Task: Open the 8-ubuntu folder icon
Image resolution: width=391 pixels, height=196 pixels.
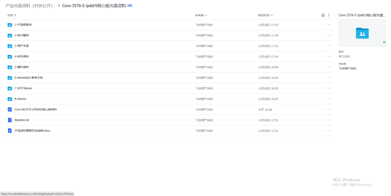Action: 10,99
